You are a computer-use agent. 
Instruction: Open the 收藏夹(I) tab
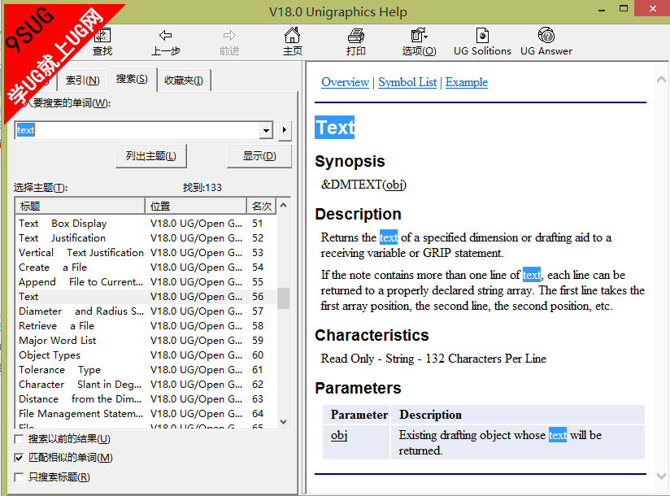(184, 80)
